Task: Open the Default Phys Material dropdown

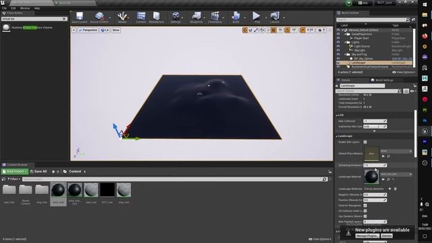Action: 396,151
